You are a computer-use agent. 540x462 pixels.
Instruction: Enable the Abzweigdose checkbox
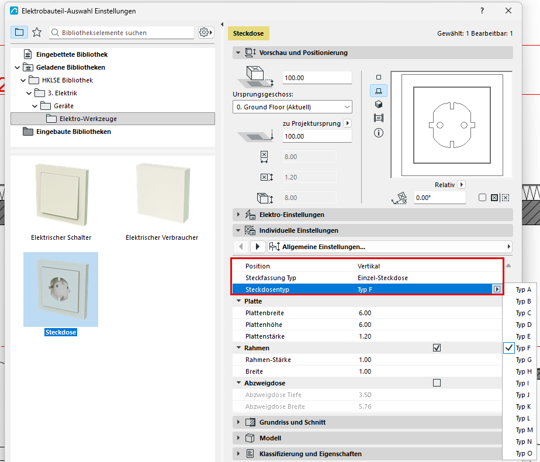(x=437, y=383)
